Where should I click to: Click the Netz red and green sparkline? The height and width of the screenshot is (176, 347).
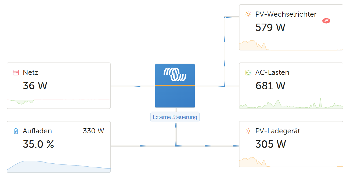tap(59, 101)
